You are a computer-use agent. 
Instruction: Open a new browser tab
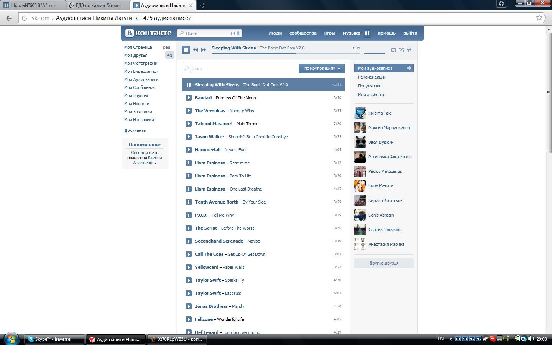pyautogui.click(x=203, y=5)
